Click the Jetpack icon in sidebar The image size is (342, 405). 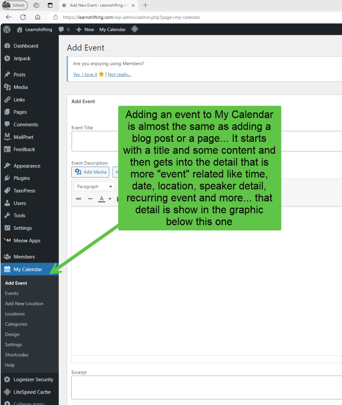(7, 59)
